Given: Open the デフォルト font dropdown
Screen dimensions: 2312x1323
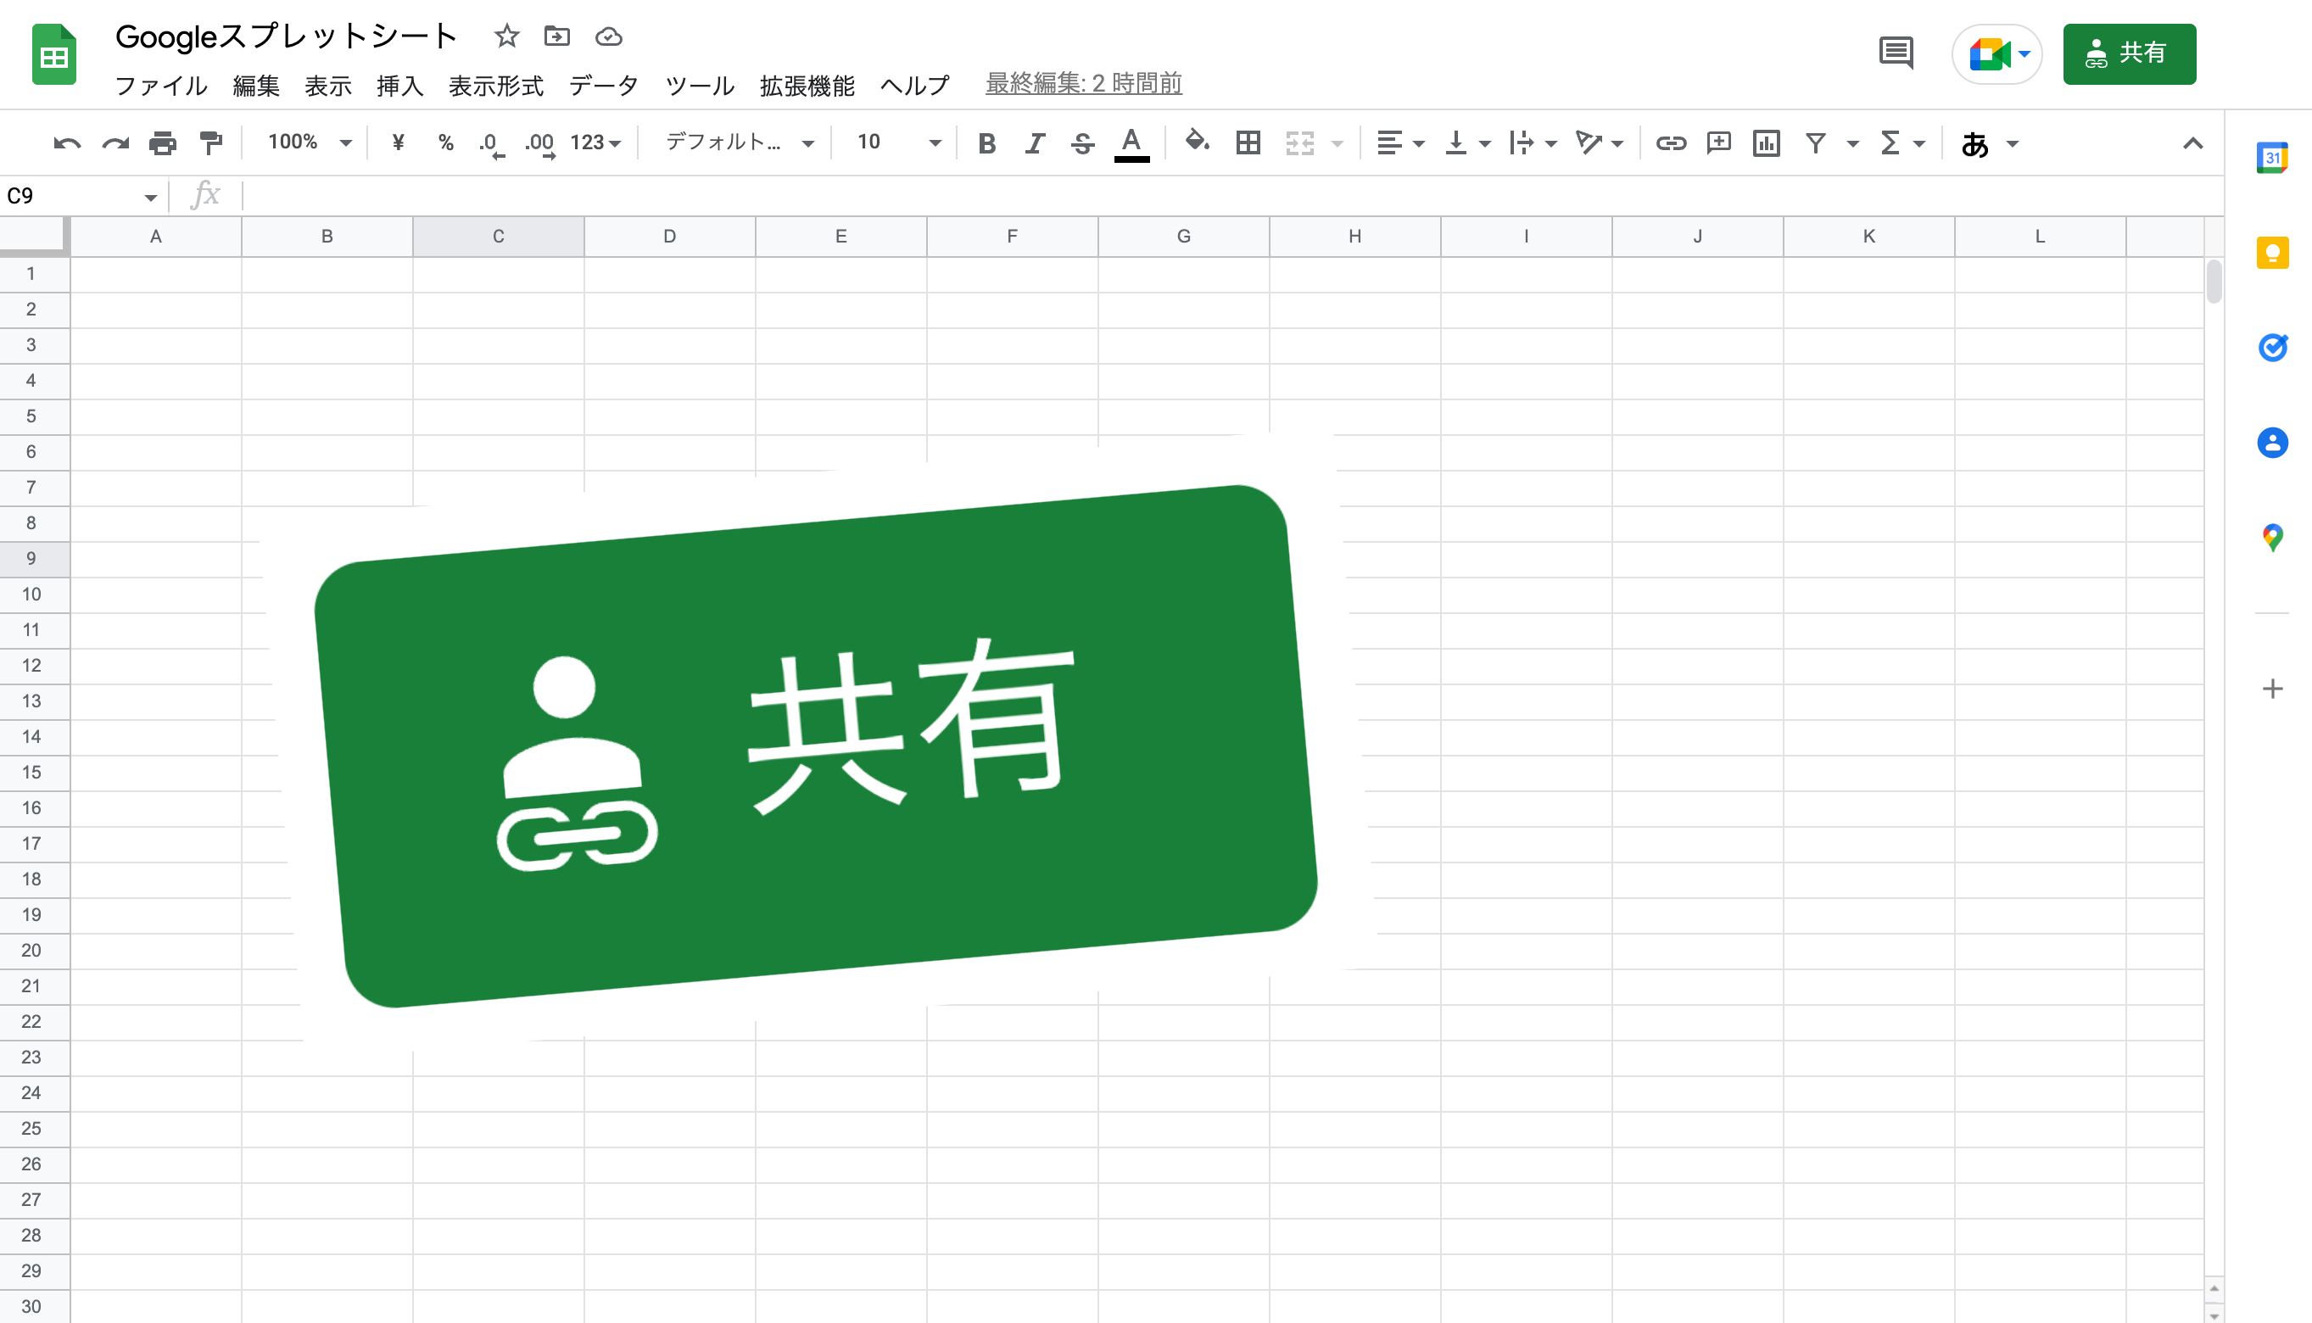Looking at the screenshot, I should [x=740, y=142].
